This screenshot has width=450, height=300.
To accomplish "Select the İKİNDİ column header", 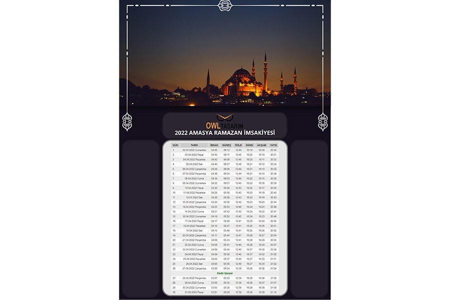I will click(x=249, y=145).
